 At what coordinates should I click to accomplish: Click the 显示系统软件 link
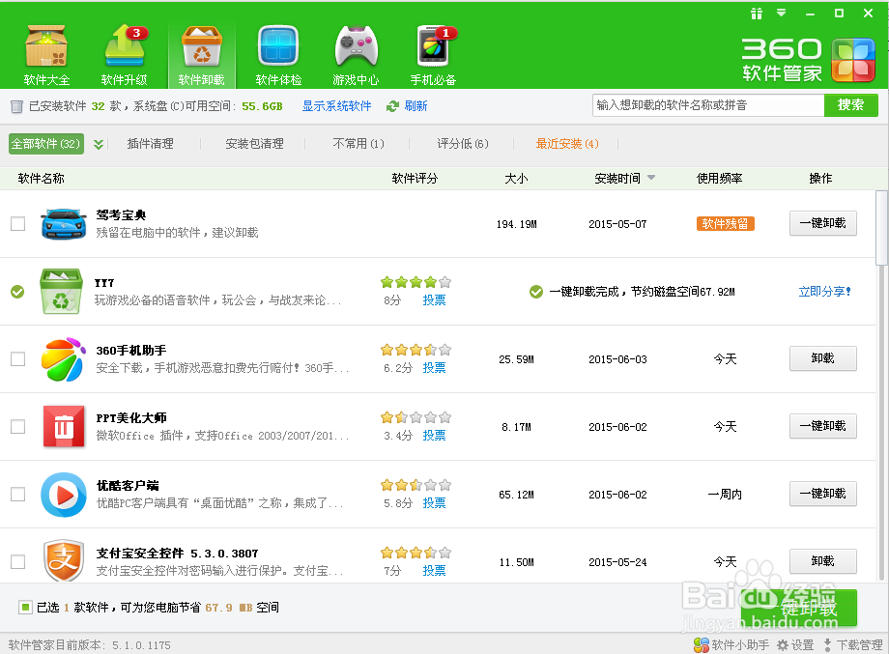click(336, 106)
